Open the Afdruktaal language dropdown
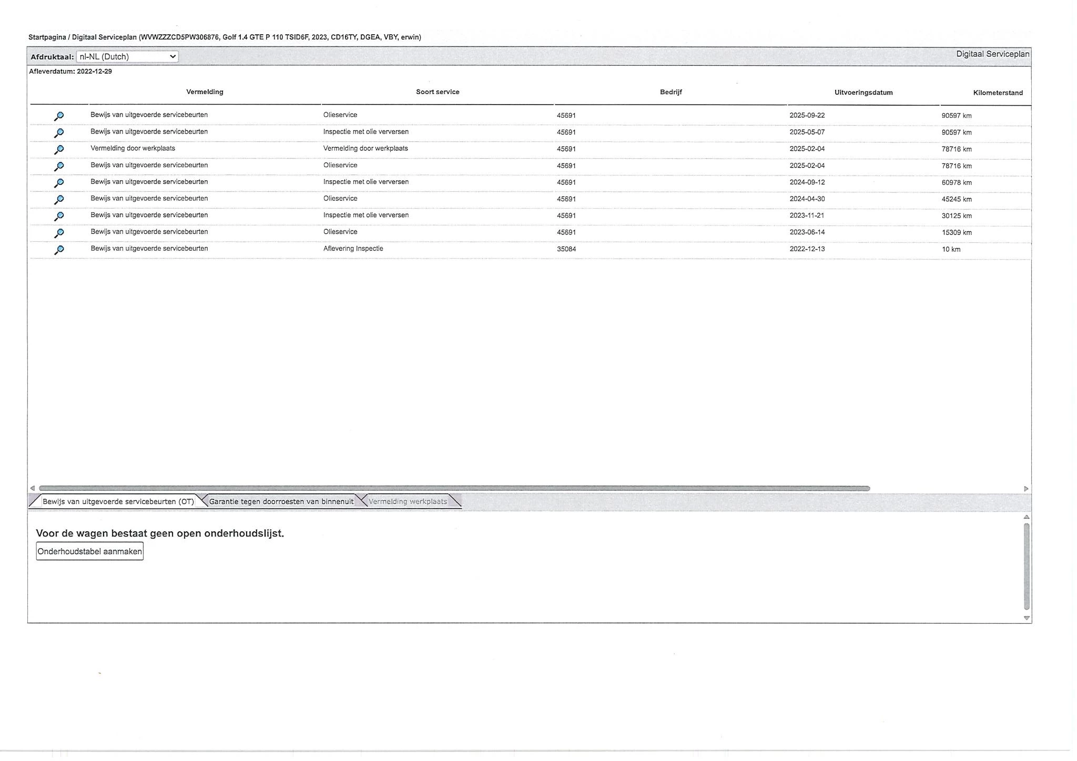 127,57
